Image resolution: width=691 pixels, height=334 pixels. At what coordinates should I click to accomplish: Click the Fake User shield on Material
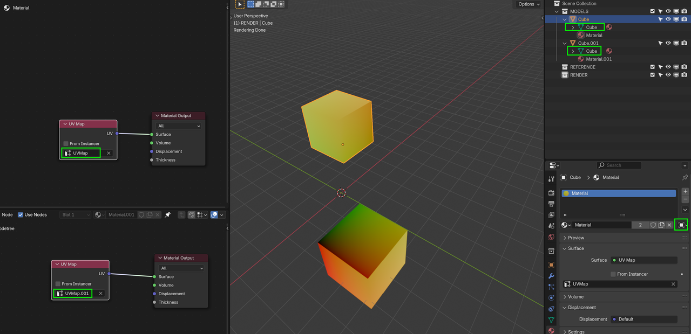tap(654, 225)
